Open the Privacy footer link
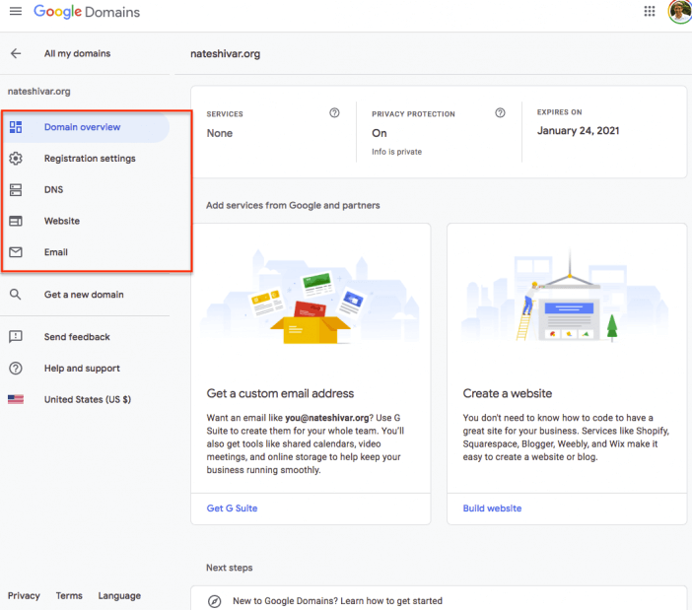The height and width of the screenshot is (610, 692). [24, 596]
